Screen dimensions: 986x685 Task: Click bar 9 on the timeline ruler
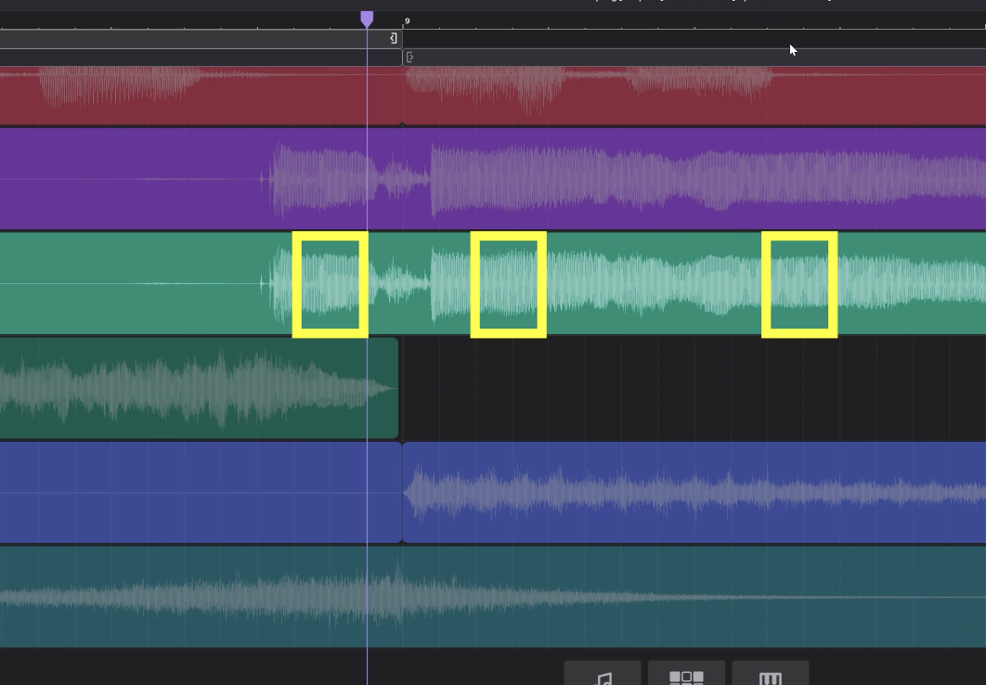408,21
